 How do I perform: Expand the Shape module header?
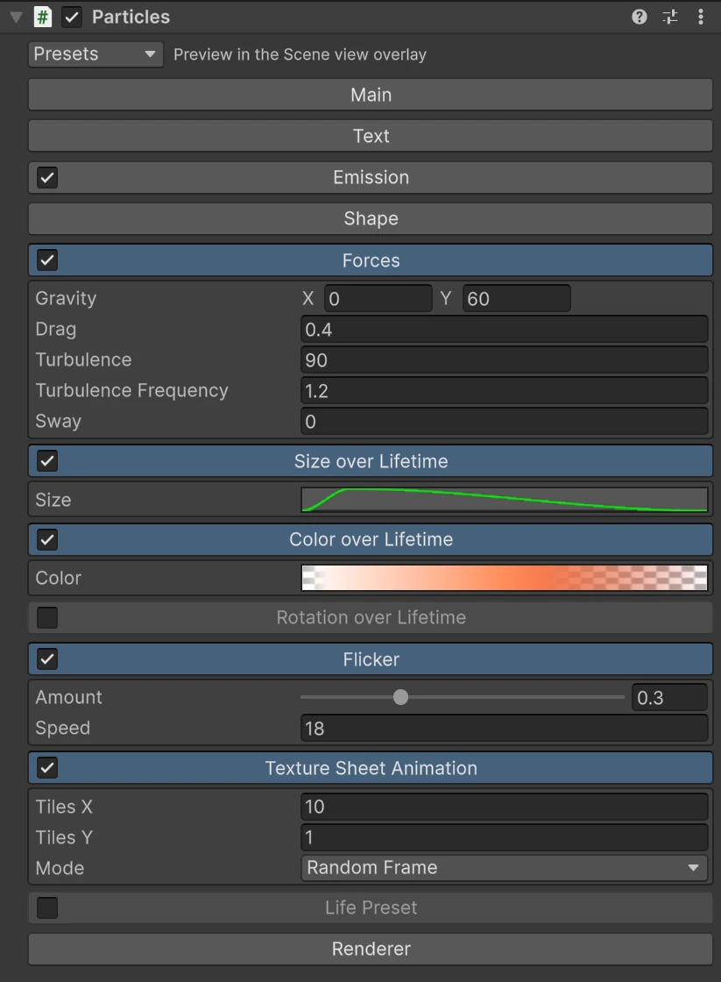pos(371,218)
